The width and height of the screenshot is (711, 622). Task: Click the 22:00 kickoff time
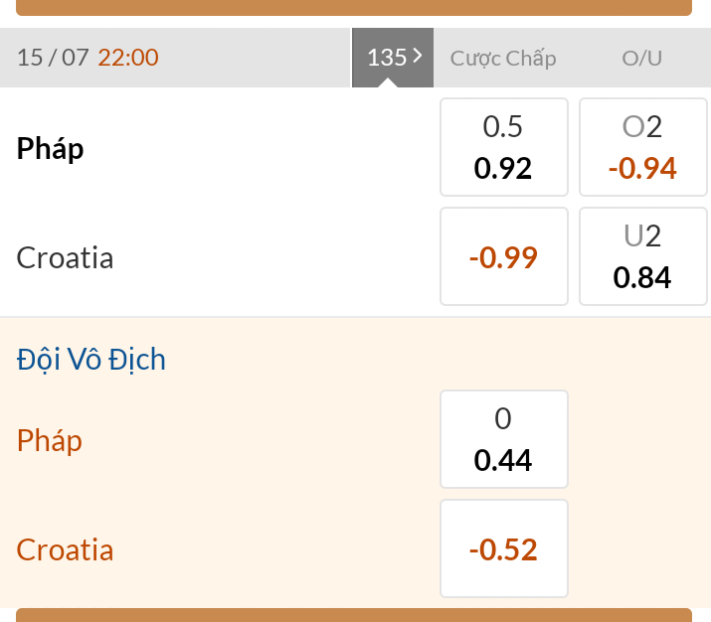[x=128, y=58]
